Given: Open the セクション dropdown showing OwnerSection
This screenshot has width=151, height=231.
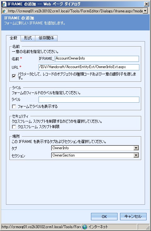Looking at the screenshot, I should pyautogui.click(x=95, y=155).
